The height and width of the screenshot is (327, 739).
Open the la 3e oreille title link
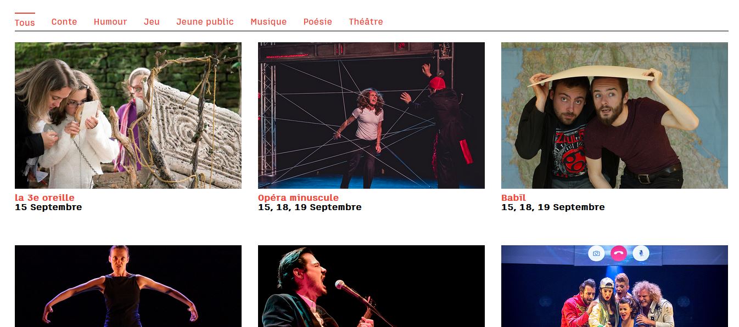pyautogui.click(x=44, y=198)
